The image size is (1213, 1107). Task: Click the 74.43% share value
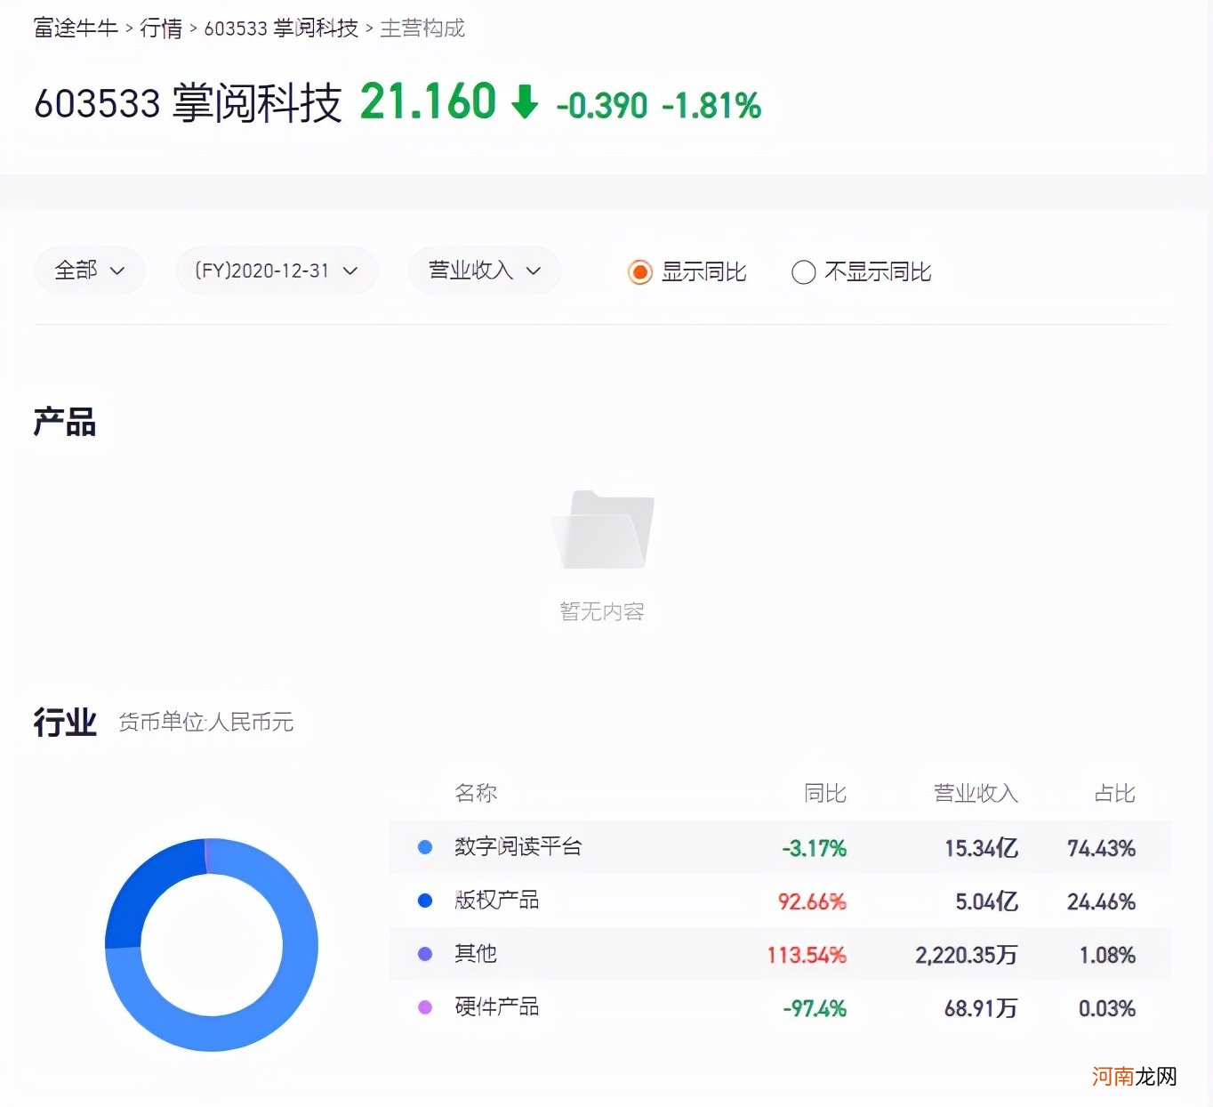tap(1101, 848)
